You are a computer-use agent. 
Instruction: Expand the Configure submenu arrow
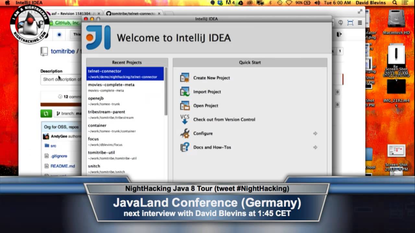click(315, 133)
